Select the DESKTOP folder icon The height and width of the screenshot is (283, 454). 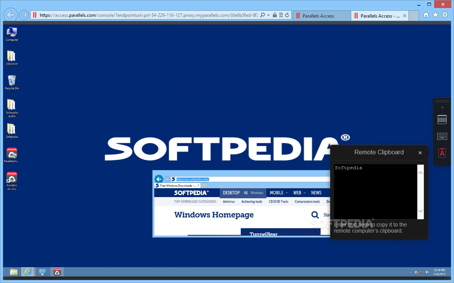(x=12, y=58)
